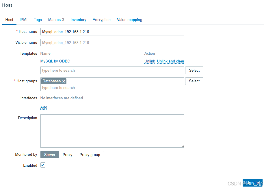264x188 pixels.
Task: Unlink the MySQL by ODBC template
Action: [150, 61]
